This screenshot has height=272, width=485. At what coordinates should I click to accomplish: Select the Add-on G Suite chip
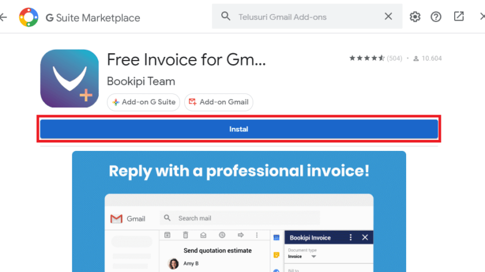(144, 102)
